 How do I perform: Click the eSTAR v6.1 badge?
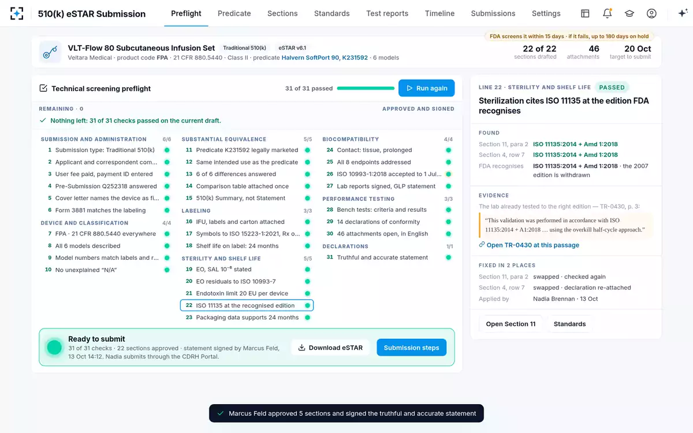(292, 48)
